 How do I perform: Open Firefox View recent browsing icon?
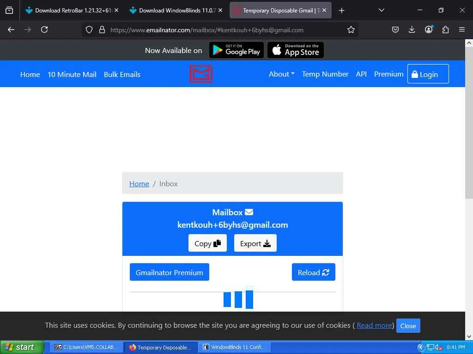pyautogui.click(x=9, y=10)
